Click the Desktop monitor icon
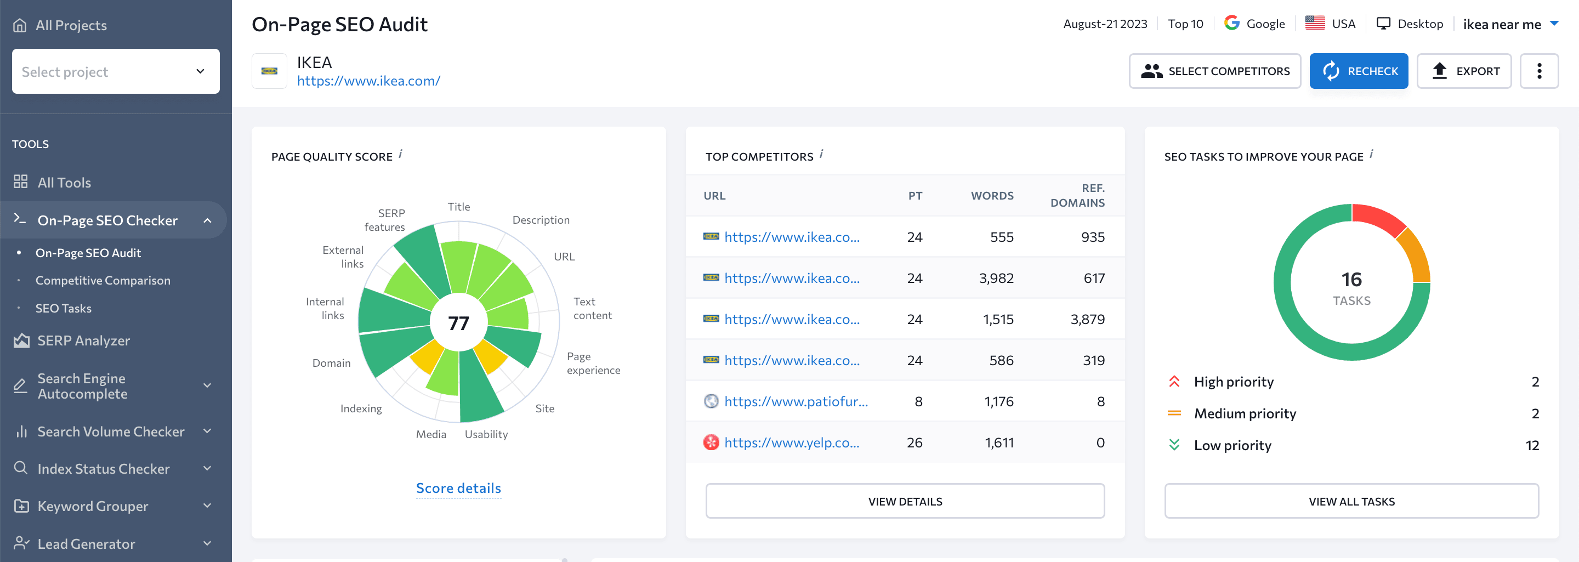Screen dimensions: 1579x562 pos(1383,23)
